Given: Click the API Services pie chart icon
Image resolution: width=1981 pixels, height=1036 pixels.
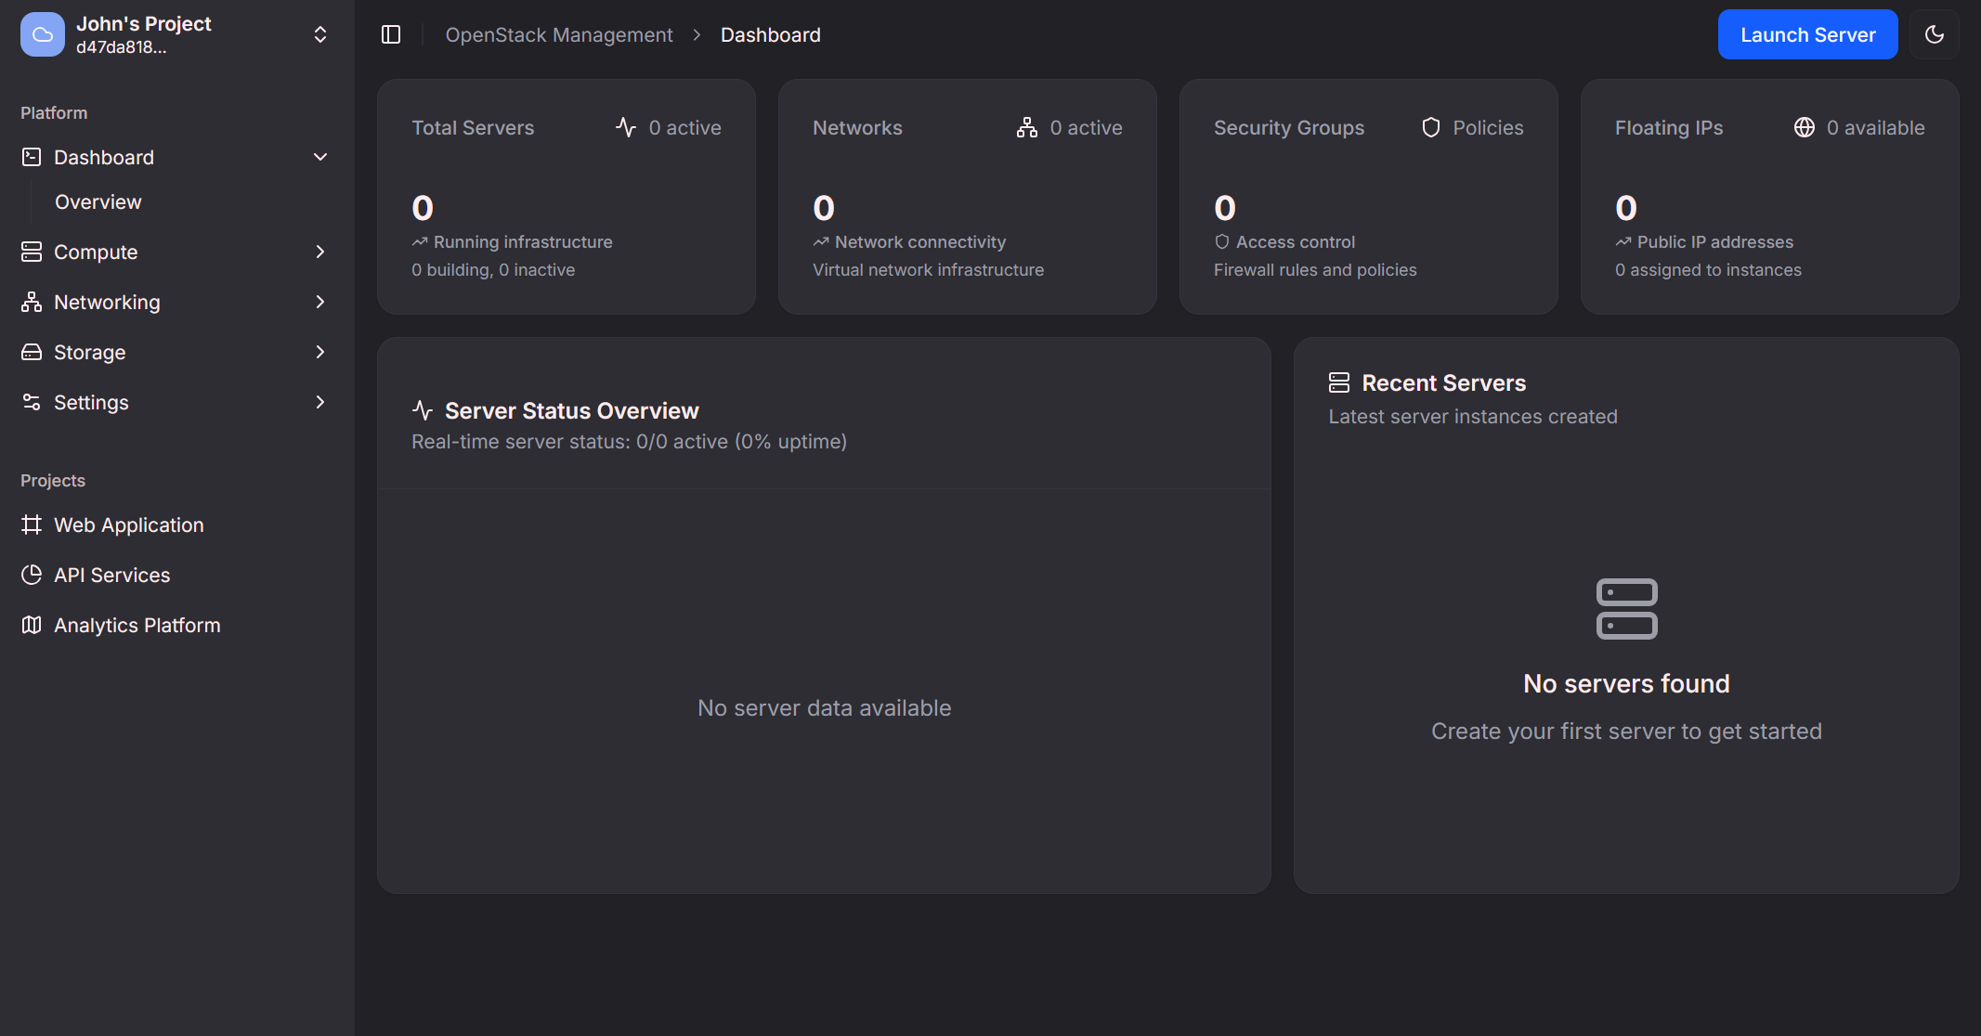Looking at the screenshot, I should pyautogui.click(x=32, y=575).
